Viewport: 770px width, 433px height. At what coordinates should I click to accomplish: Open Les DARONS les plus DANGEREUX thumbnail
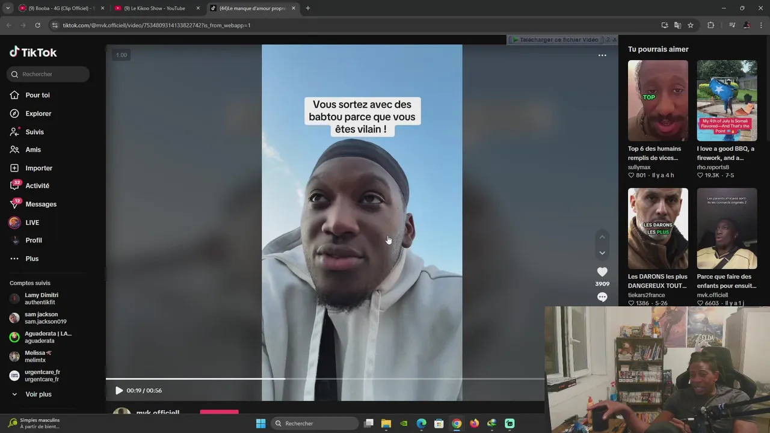tap(658, 229)
